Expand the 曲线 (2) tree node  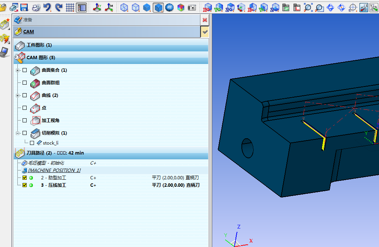[17, 95]
